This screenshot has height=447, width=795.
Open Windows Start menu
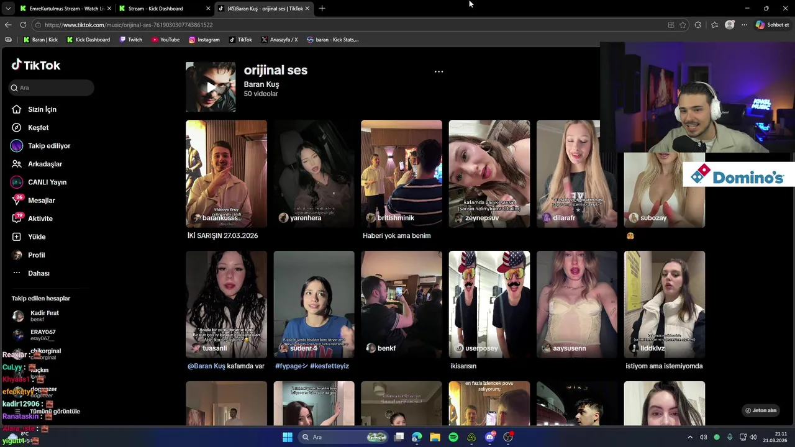pos(288,437)
